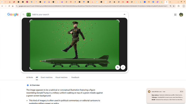
Task: Bookmark this page with star icon
Action: [174, 6]
